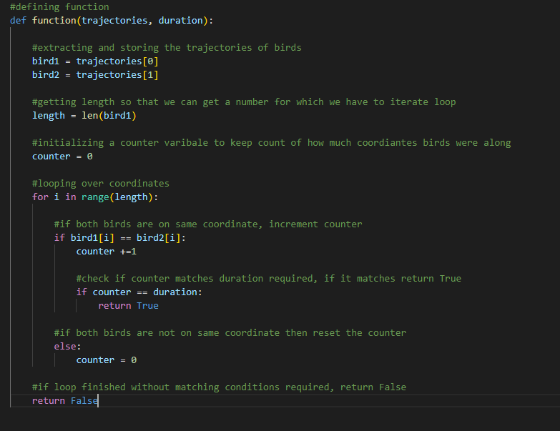This screenshot has width=560, height=431.
Task: Click the final "return False" statement
Action: click(65, 401)
